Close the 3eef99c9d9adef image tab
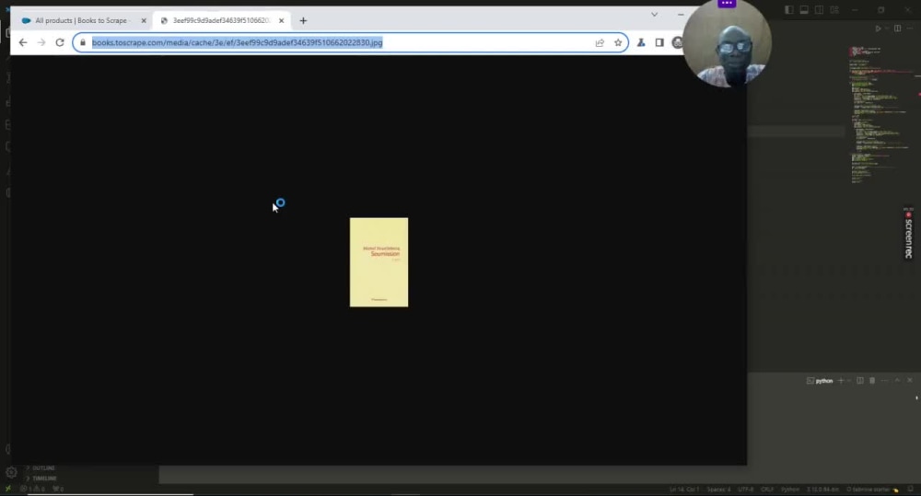The width and height of the screenshot is (921, 496). (281, 20)
